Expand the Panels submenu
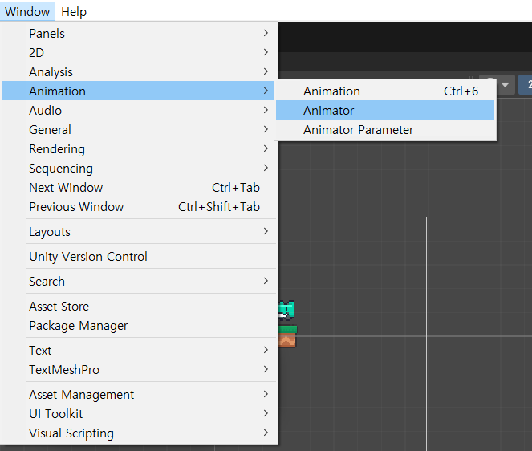This screenshot has height=451, width=532. point(139,33)
